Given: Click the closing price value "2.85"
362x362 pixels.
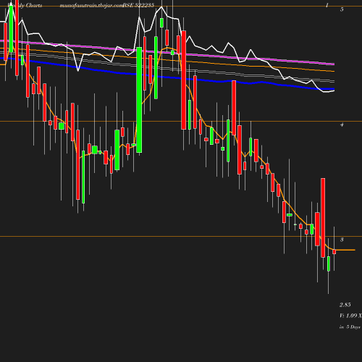Looking at the screenshot, I should coord(345,305).
